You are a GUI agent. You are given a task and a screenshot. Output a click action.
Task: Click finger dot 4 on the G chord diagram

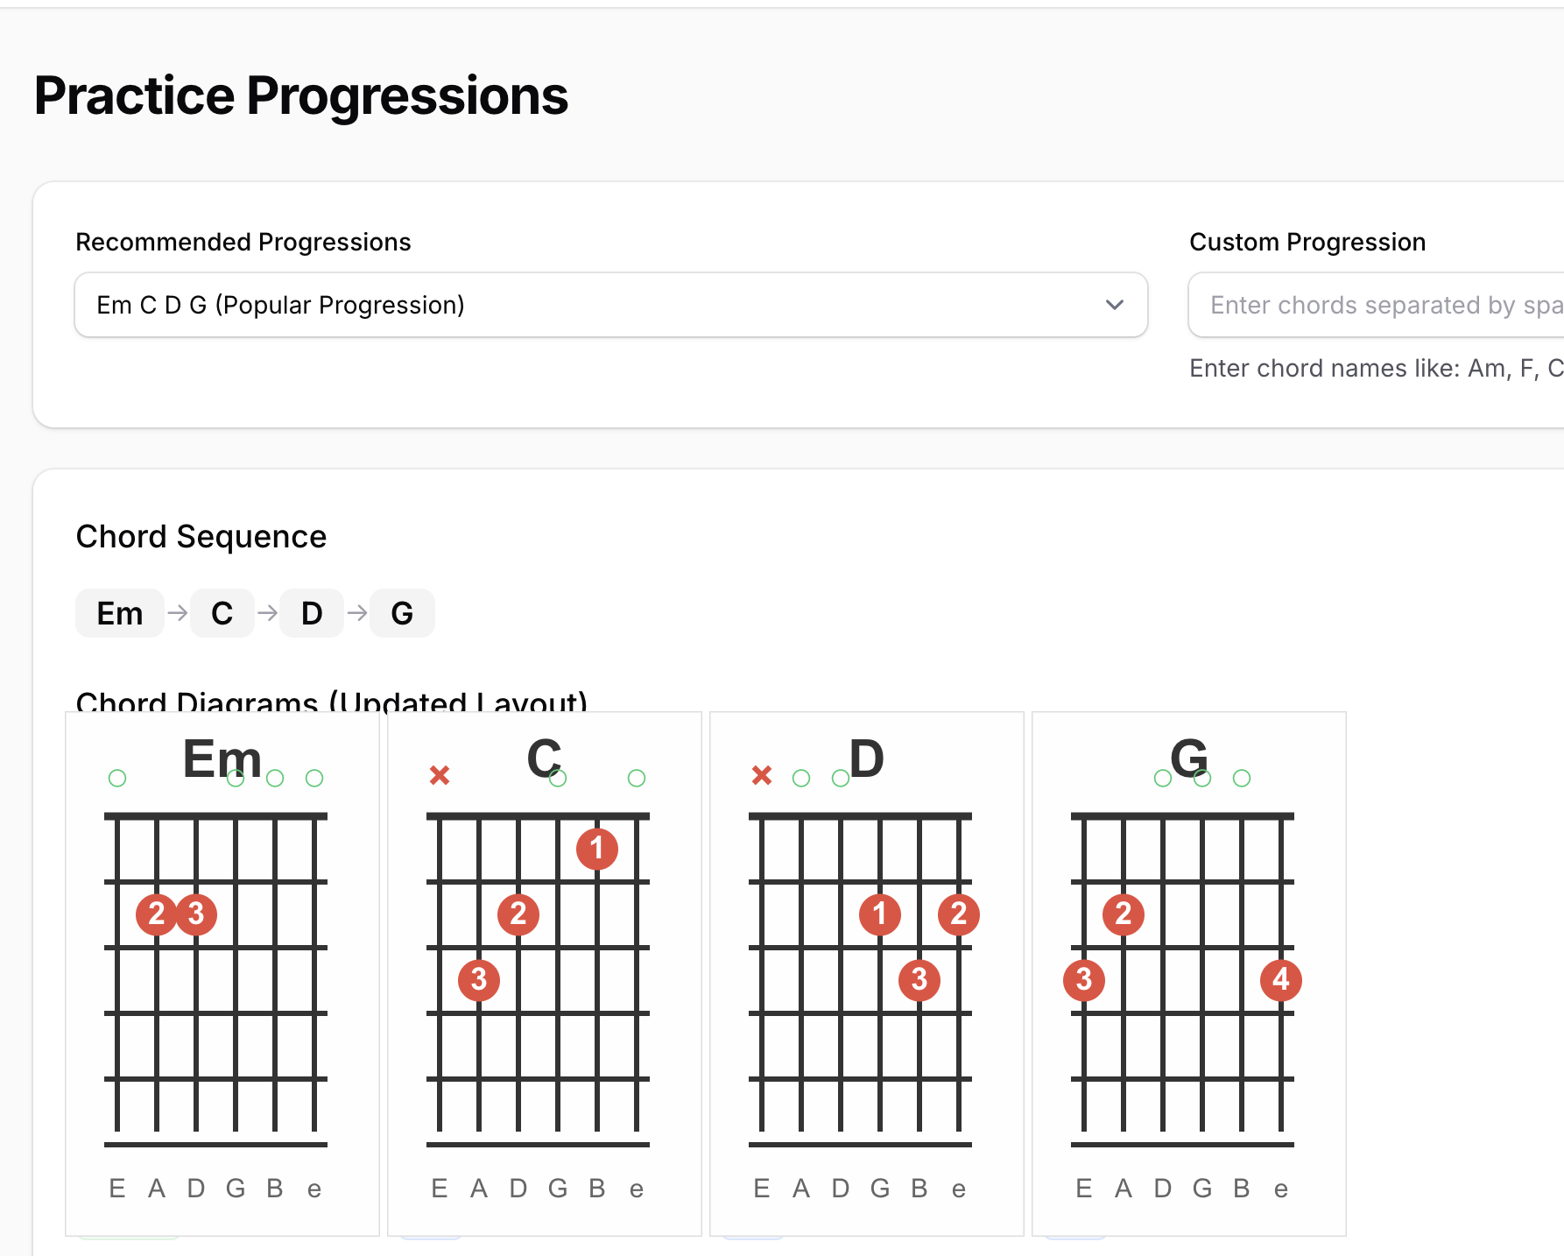tap(1280, 980)
